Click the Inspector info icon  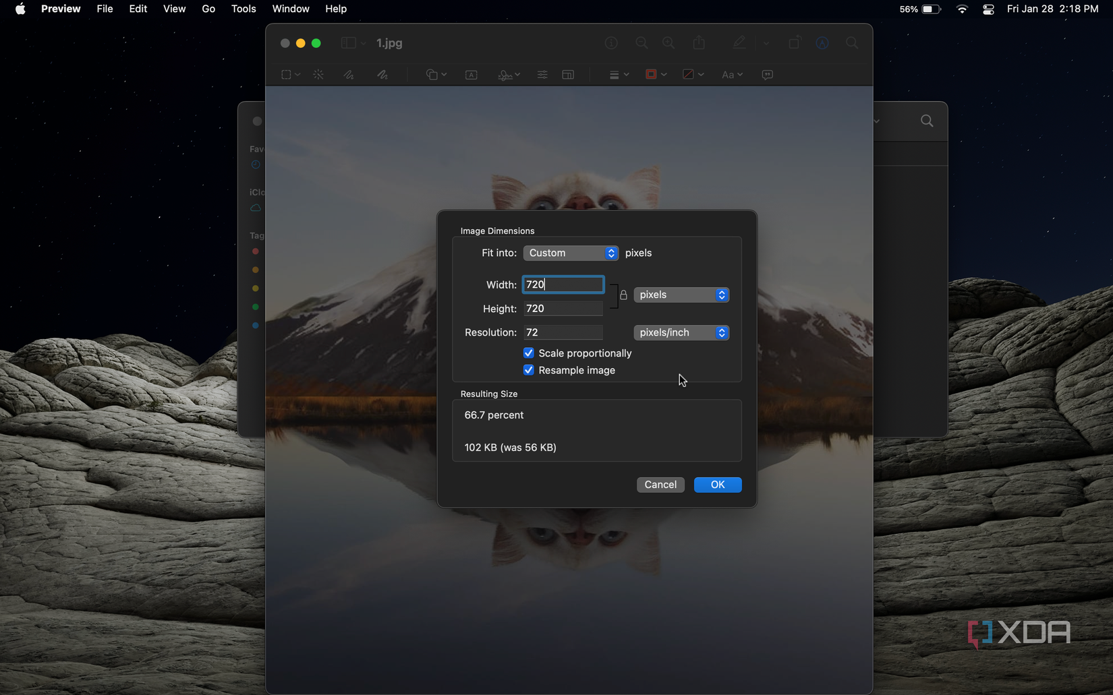611,42
